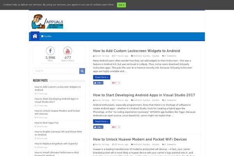Open recent post How to Install Ultimate Performance Mod
The height and width of the screenshot is (156, 234).
[57, 154]
